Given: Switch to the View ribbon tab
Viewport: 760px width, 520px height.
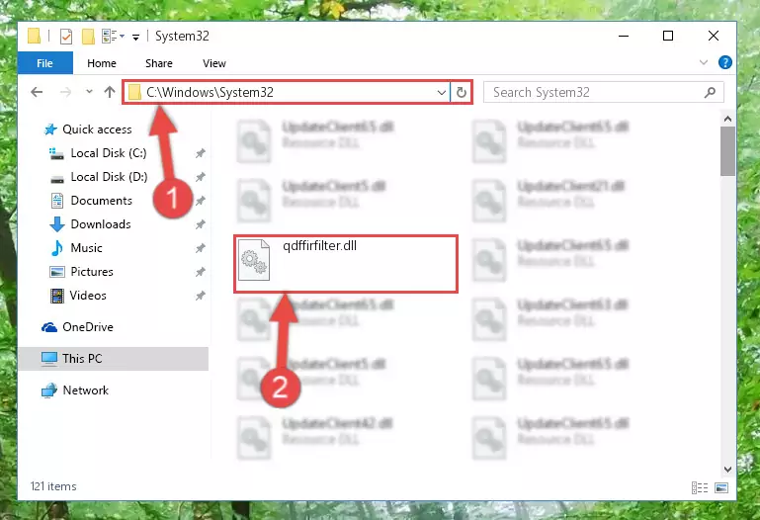Looking at the screenshot, I should click(214, 63).
